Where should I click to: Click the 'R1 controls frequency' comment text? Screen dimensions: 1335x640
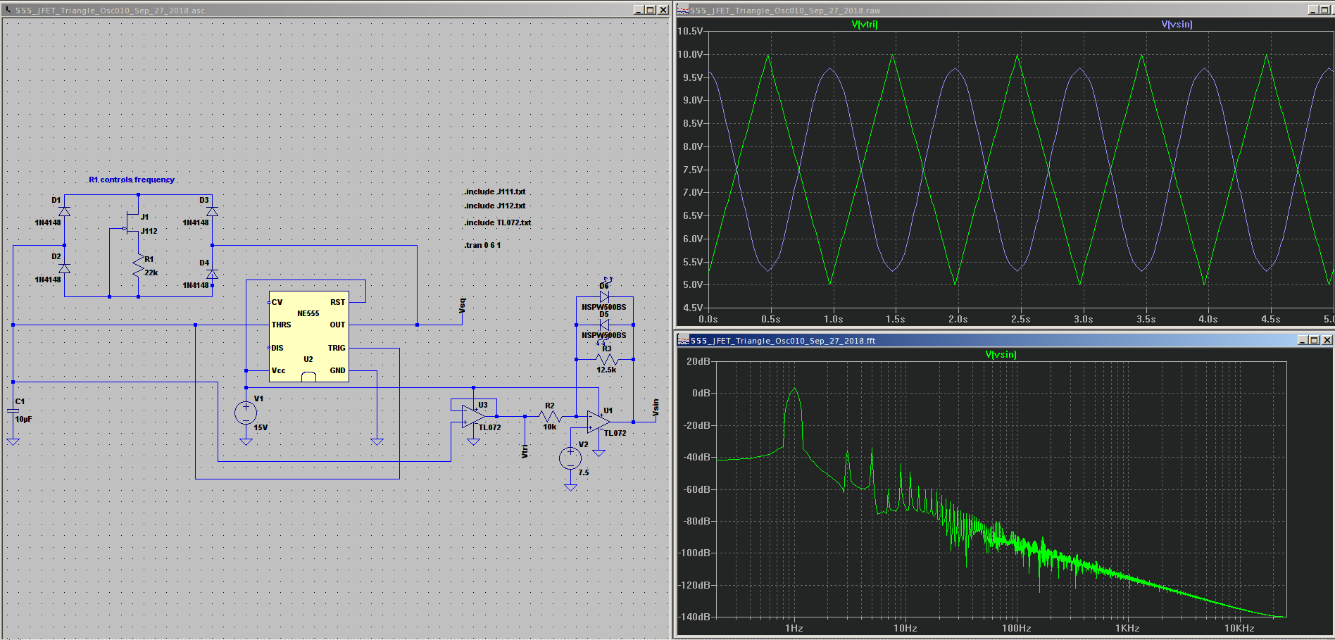pos(132,180)
